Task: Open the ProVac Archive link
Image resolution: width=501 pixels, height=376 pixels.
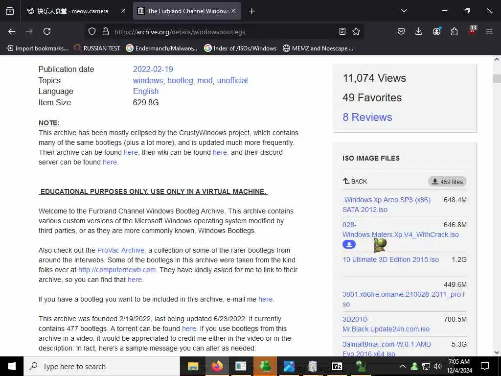Action: click(121, 250)
